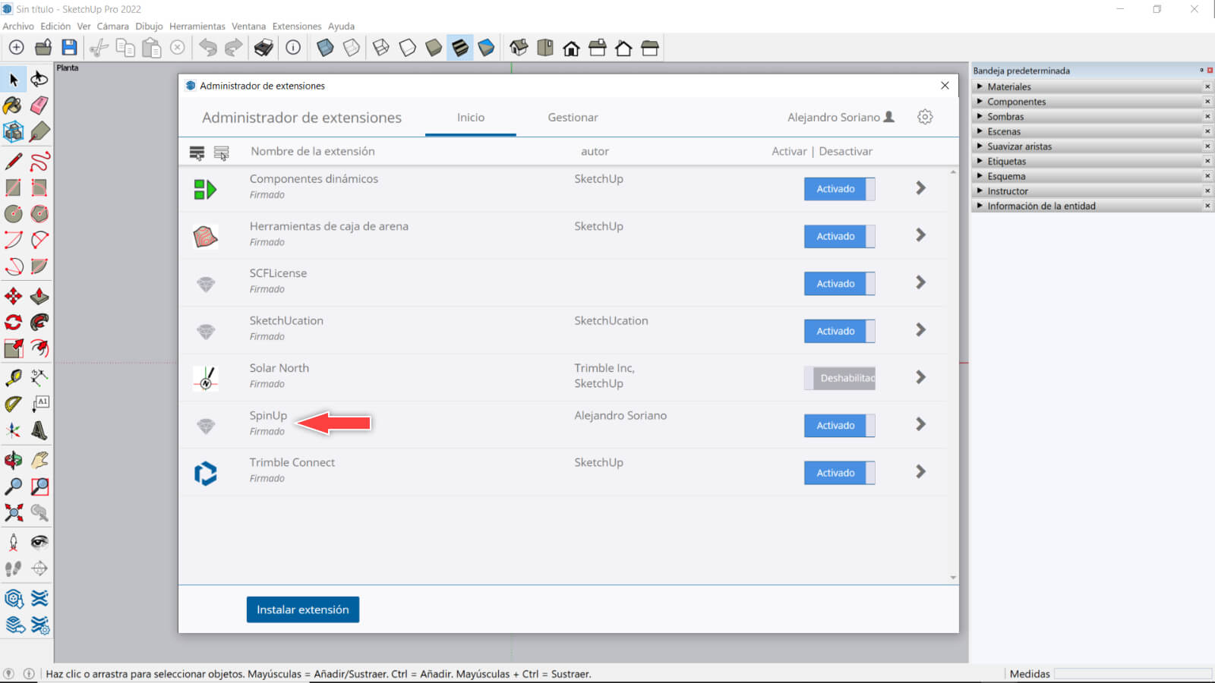The image size is (1215, 683).
Task: Select the Lasso selection tool
Action: point(39,79)
